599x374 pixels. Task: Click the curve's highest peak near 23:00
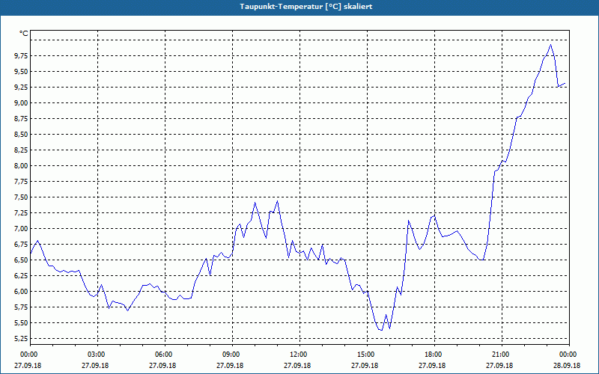point(550,45)
